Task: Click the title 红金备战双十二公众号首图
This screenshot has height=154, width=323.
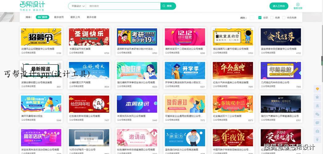Action: [x=227, y=116]
